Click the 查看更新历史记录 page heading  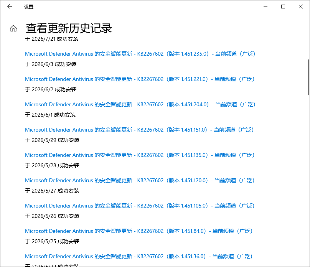coord(69,28)
